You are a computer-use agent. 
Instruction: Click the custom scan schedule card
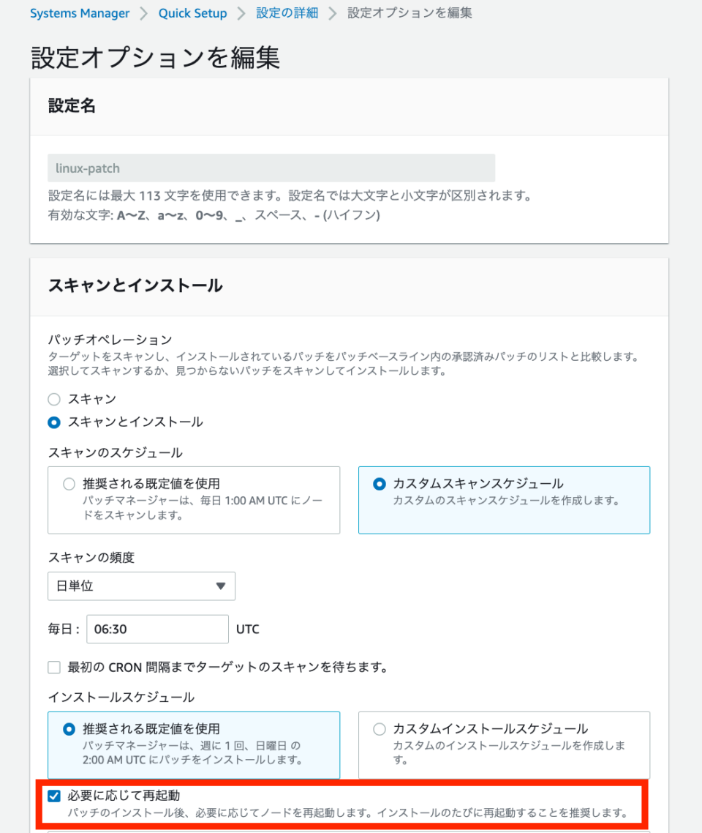[x=503, y=500]
